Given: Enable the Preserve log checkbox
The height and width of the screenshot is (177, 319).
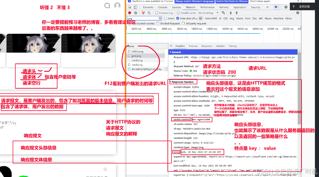Looking at the screenshot, I should 156,13.
